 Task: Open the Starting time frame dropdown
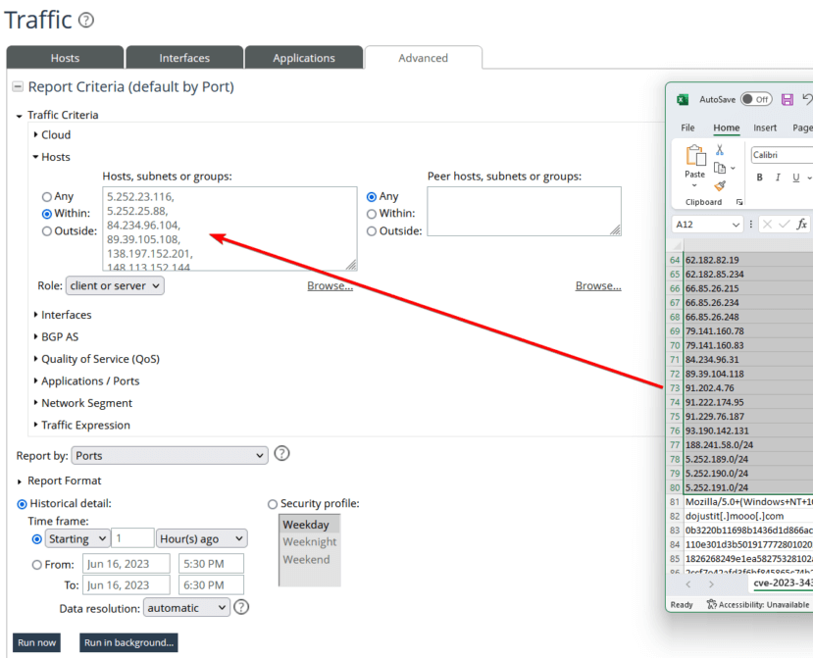(77, 538)
